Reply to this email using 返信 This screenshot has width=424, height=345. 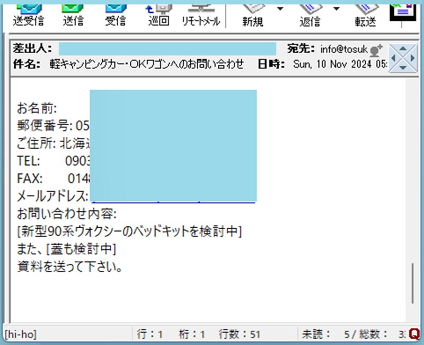click(310, 14)
